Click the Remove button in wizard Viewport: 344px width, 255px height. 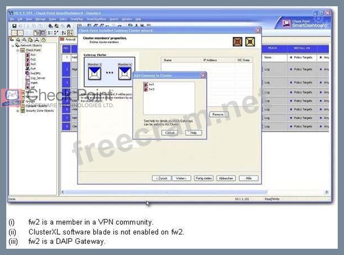click(x=219, y=114)
